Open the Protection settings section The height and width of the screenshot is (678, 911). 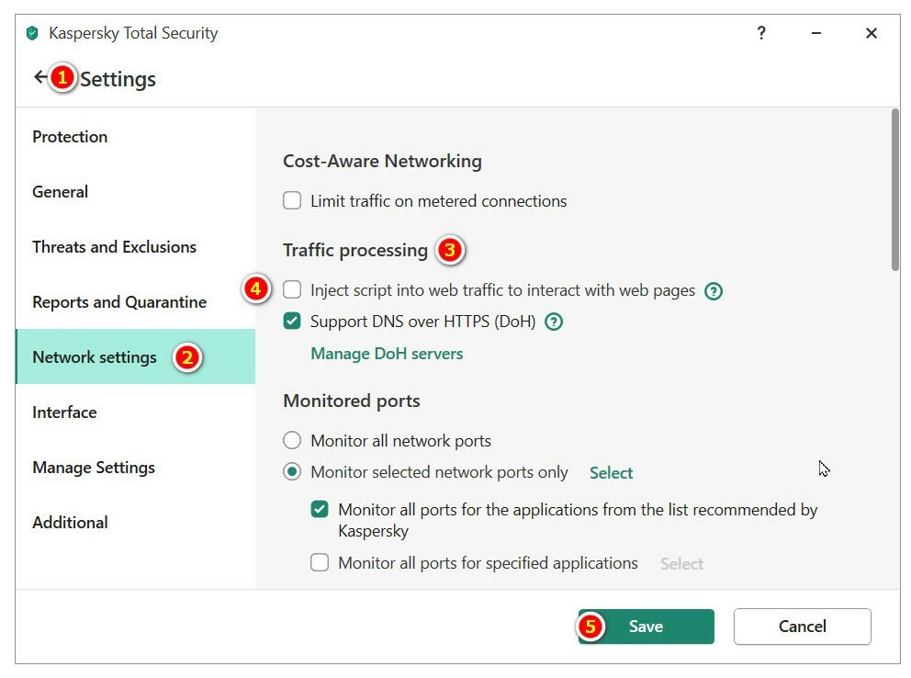135,137
